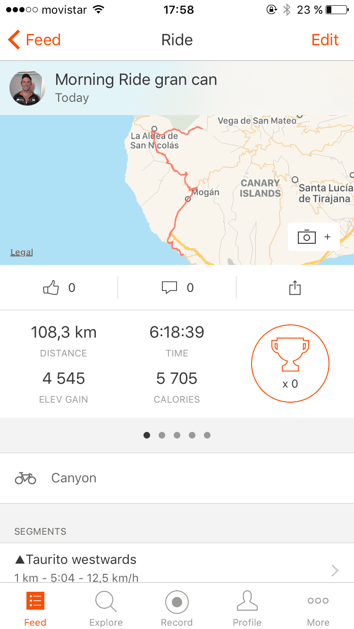Jump to the last page indicator dot
354x629 pixels.
pos(207,435)
